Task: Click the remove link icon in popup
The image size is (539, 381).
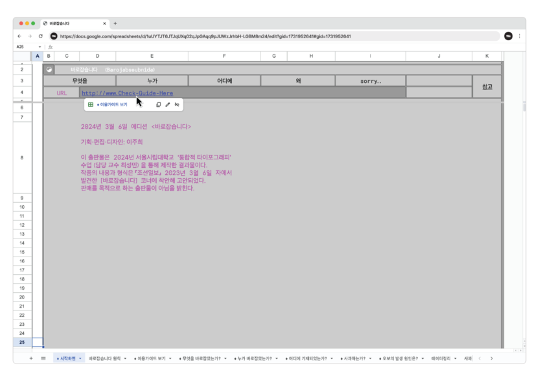Action: [x=177, y=104]
